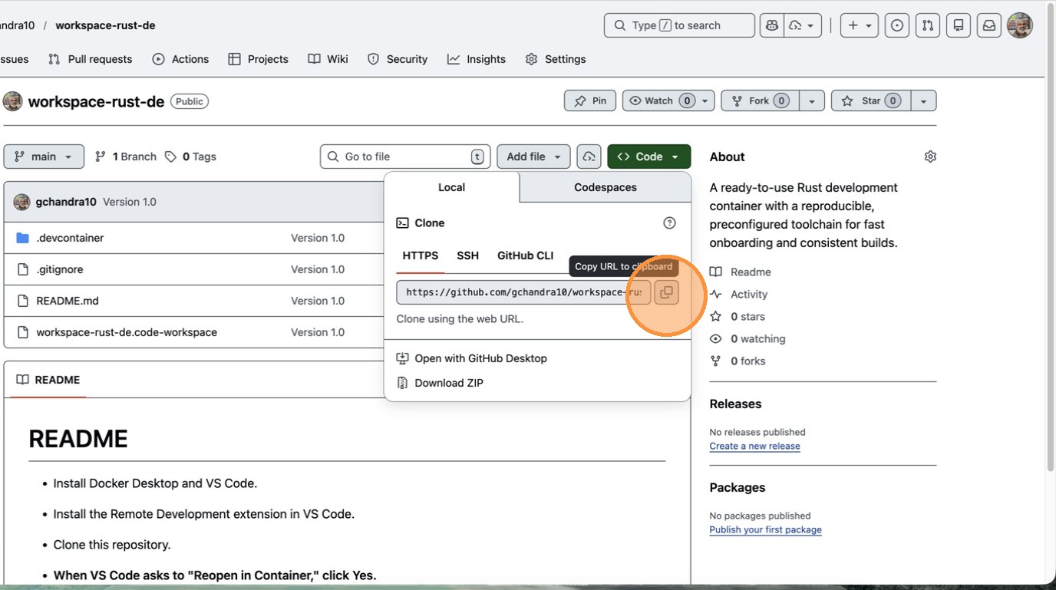Open the notifications inbox icon
This screenshot has height=590, width=1056.
[989, 25]
